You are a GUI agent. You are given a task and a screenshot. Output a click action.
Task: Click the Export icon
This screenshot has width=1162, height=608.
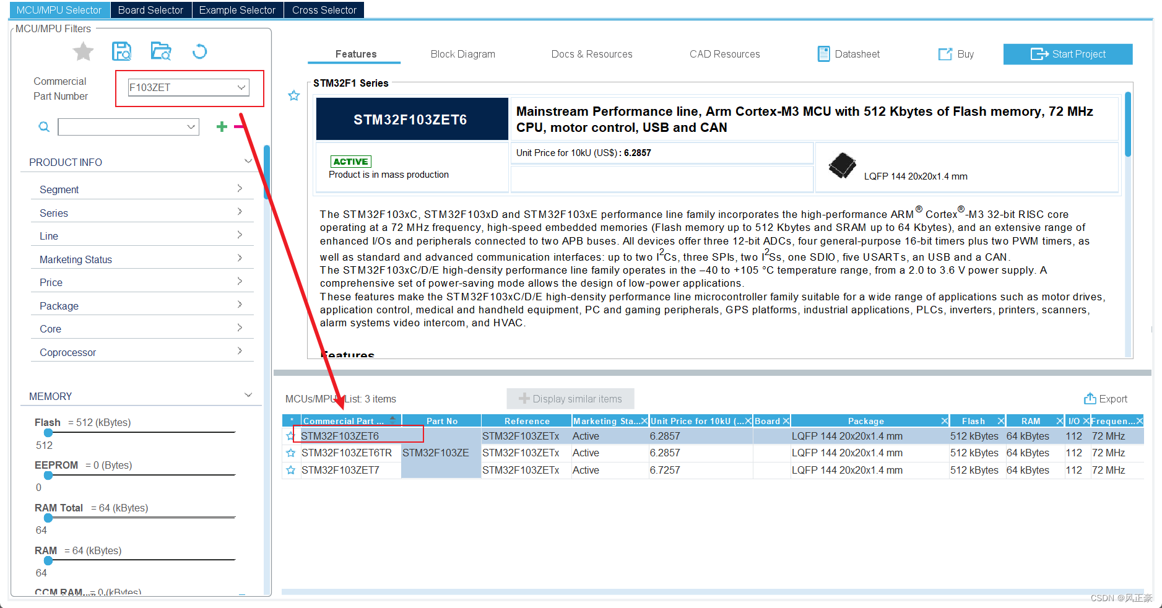coord(1090,399)
